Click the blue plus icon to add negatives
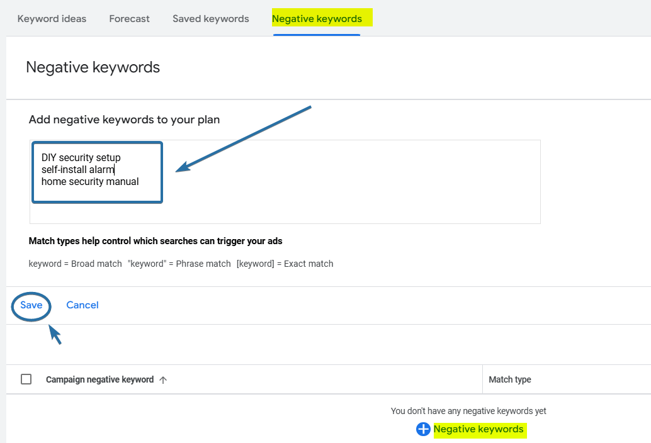 423,429
